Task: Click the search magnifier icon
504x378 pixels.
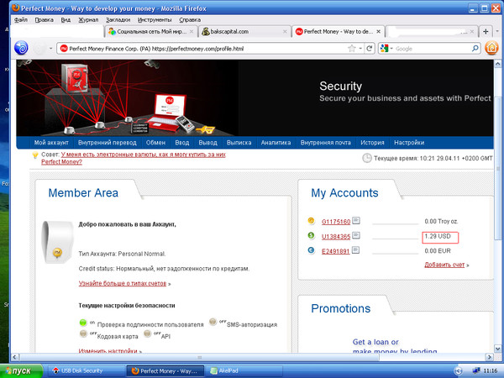Action: [475, 49]
